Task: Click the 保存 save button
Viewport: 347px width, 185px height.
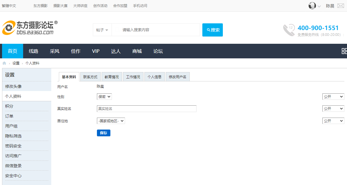Action: point(103,133)
